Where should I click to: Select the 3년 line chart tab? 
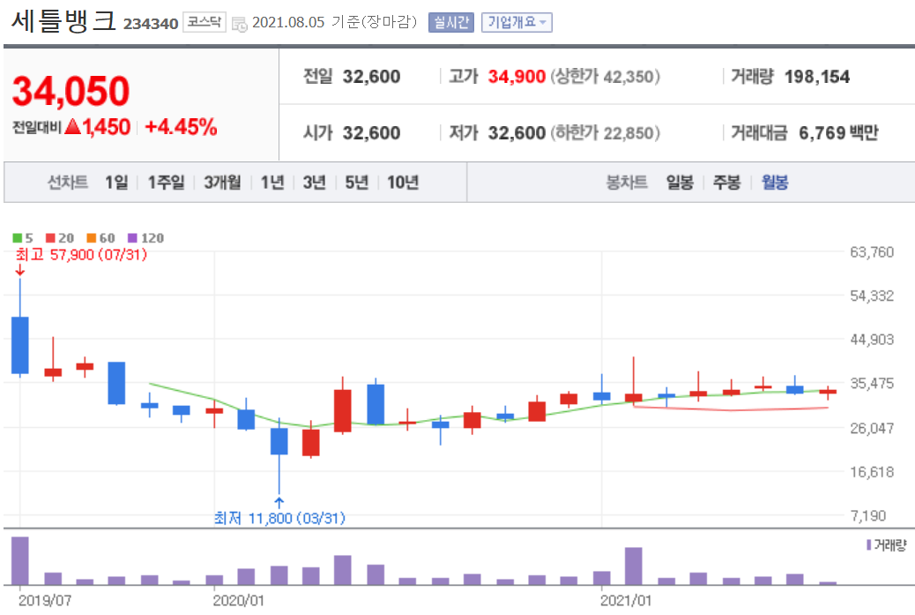314,183
